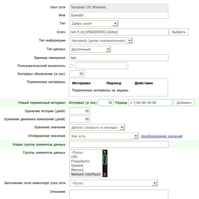Choose Filesystems in the groups list
This screenshot has height=199, width=199.
tap(80, 161)
